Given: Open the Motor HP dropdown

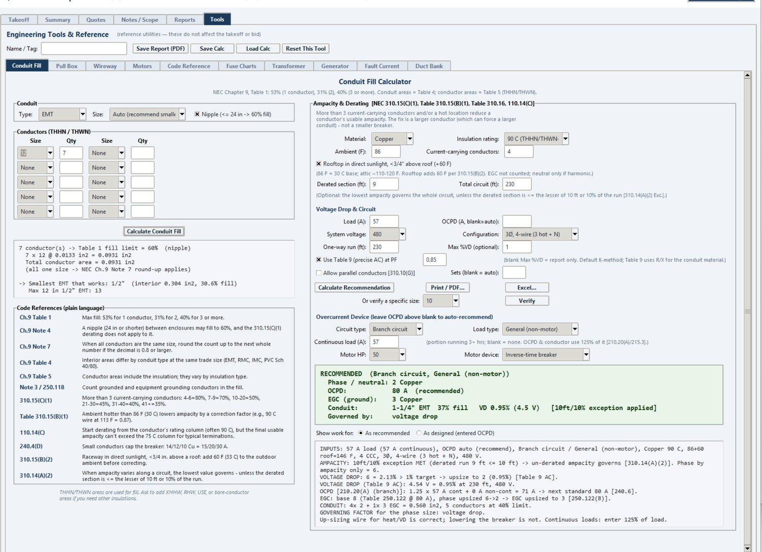Looking at the screenshot, I should (388, 354).
